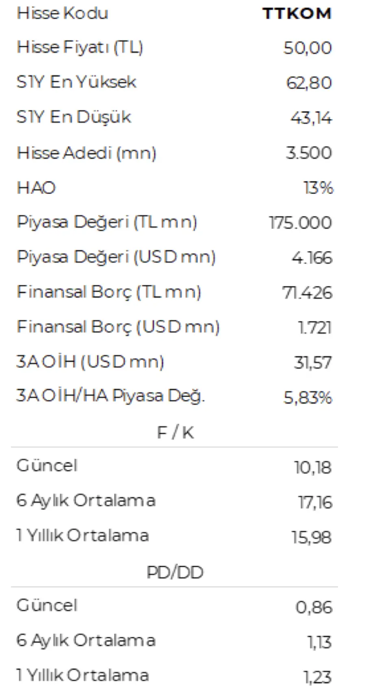Image resolution: width=390 pixels, height=694 pixels.
Task: Select the Hisse Adedi value 3.500
Action: pyautogui.click(x=309, y=153)
